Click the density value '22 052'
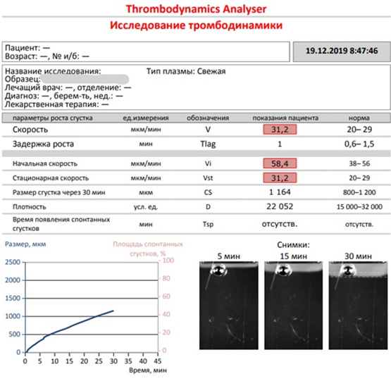Image resolution: width=391 pixels, height=381 pixels. (x=280, y=206)
